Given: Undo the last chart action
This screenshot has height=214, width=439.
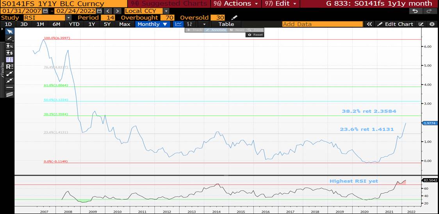Looking at the screenshot, I should coord(416,11).
